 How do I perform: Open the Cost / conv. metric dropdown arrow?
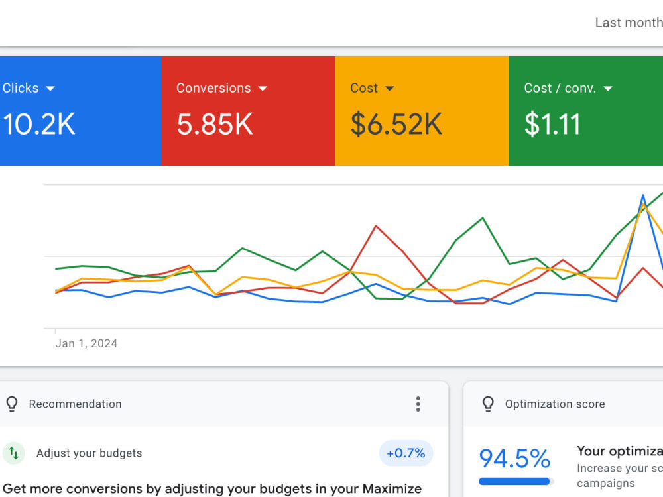coord(608,89)
